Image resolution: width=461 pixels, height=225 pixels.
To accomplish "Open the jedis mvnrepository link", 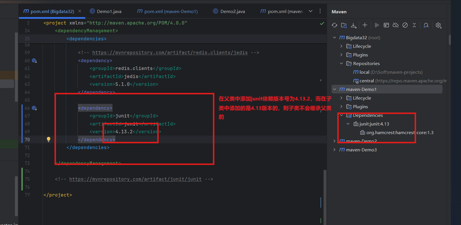I will pyautogui.click(x=170, y=52).
